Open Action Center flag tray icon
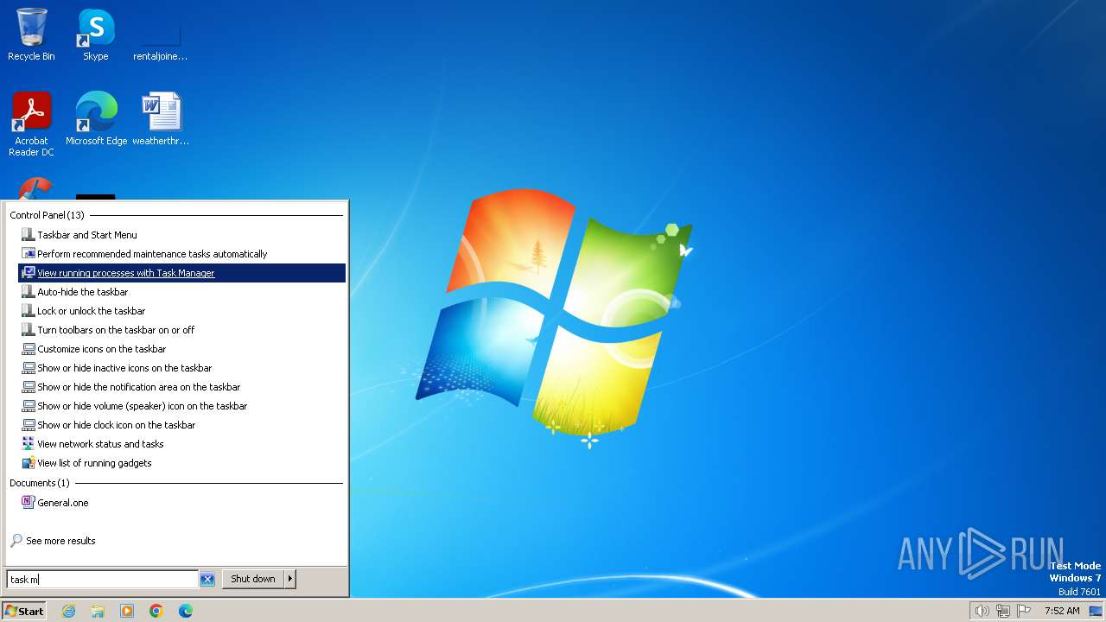Screen dimensions: 1106x622 pyautogui.click(x=1025, y=611)
